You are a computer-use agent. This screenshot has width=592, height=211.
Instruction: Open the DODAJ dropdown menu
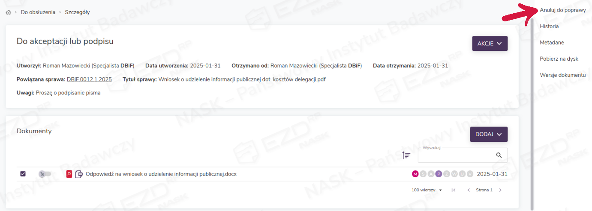click(x=489, y=134)
